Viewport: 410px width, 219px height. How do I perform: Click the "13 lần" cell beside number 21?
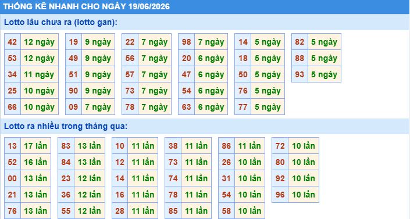coord(35,195)
